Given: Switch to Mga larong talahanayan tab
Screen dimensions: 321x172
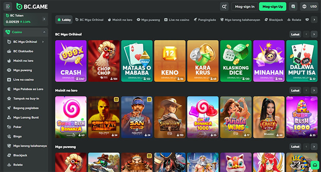Looking at the screenshot, I should 240,20.
